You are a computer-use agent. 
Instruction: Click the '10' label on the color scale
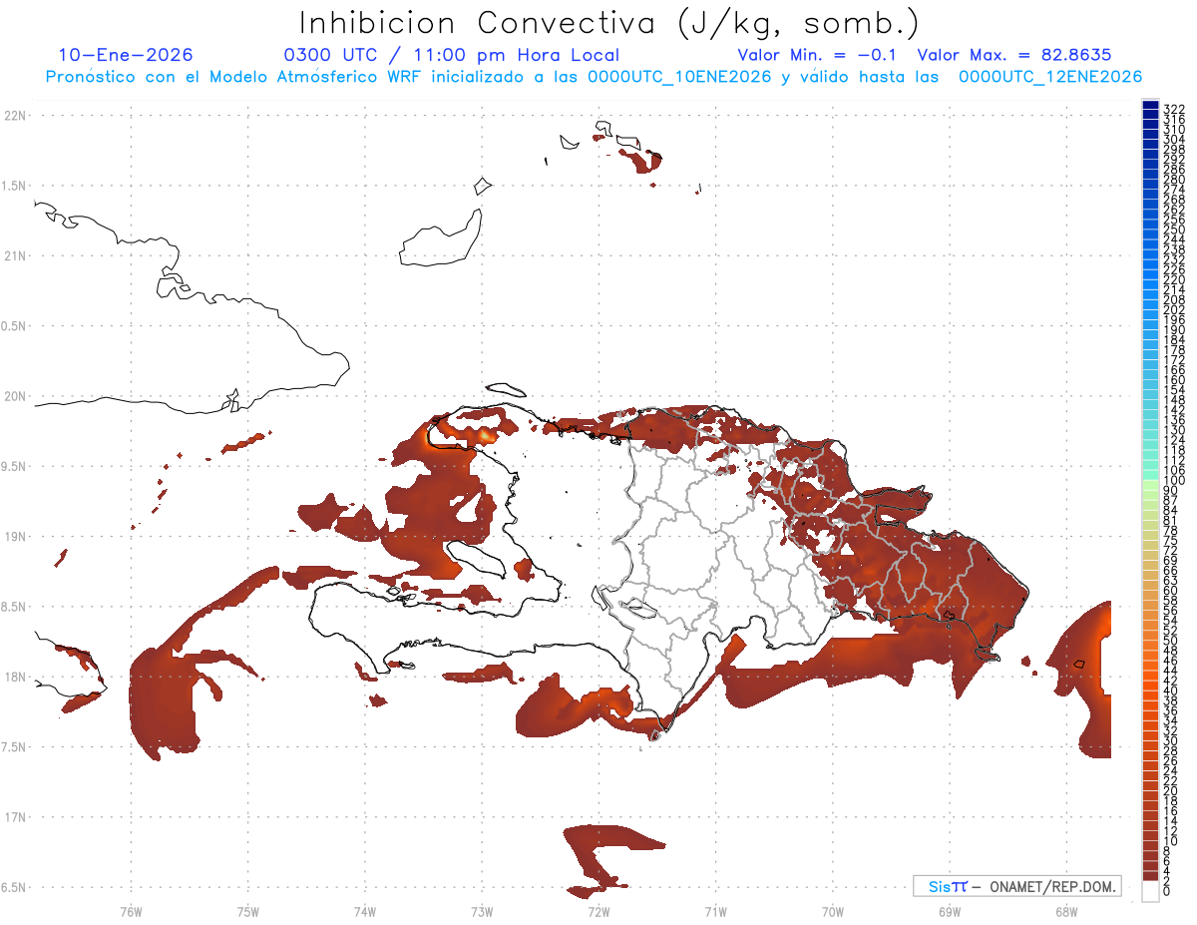tap(1170, 840)
